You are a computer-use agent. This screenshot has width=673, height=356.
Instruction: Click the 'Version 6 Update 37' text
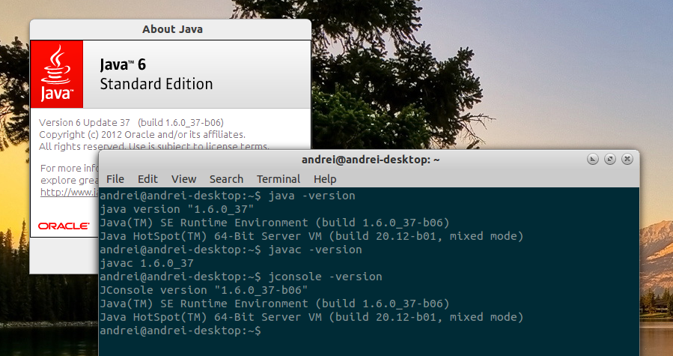(85, 122)
